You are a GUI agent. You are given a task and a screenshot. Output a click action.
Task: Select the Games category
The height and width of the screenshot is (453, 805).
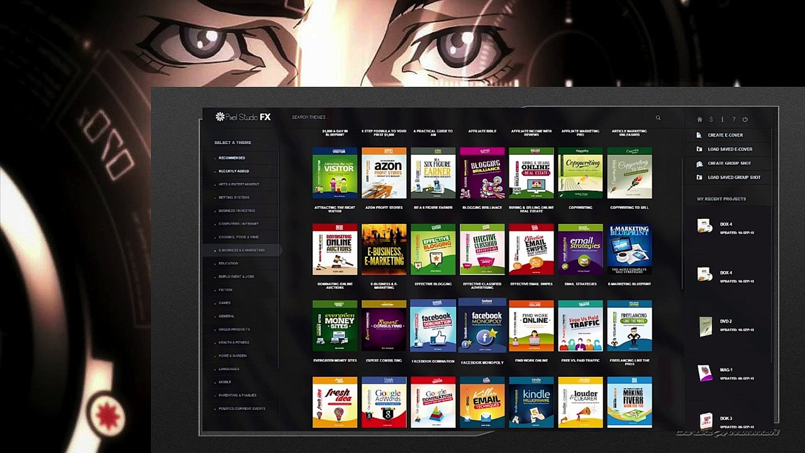point(225,303)
